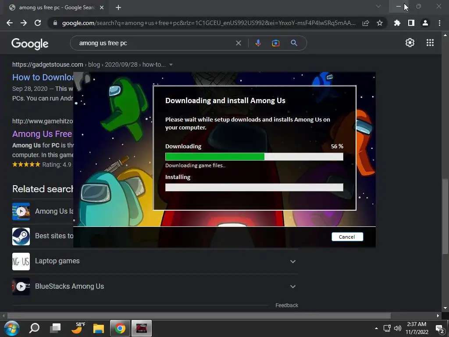
Task: Click the Downloading and install Among Us heading
Action: point(225,100)
